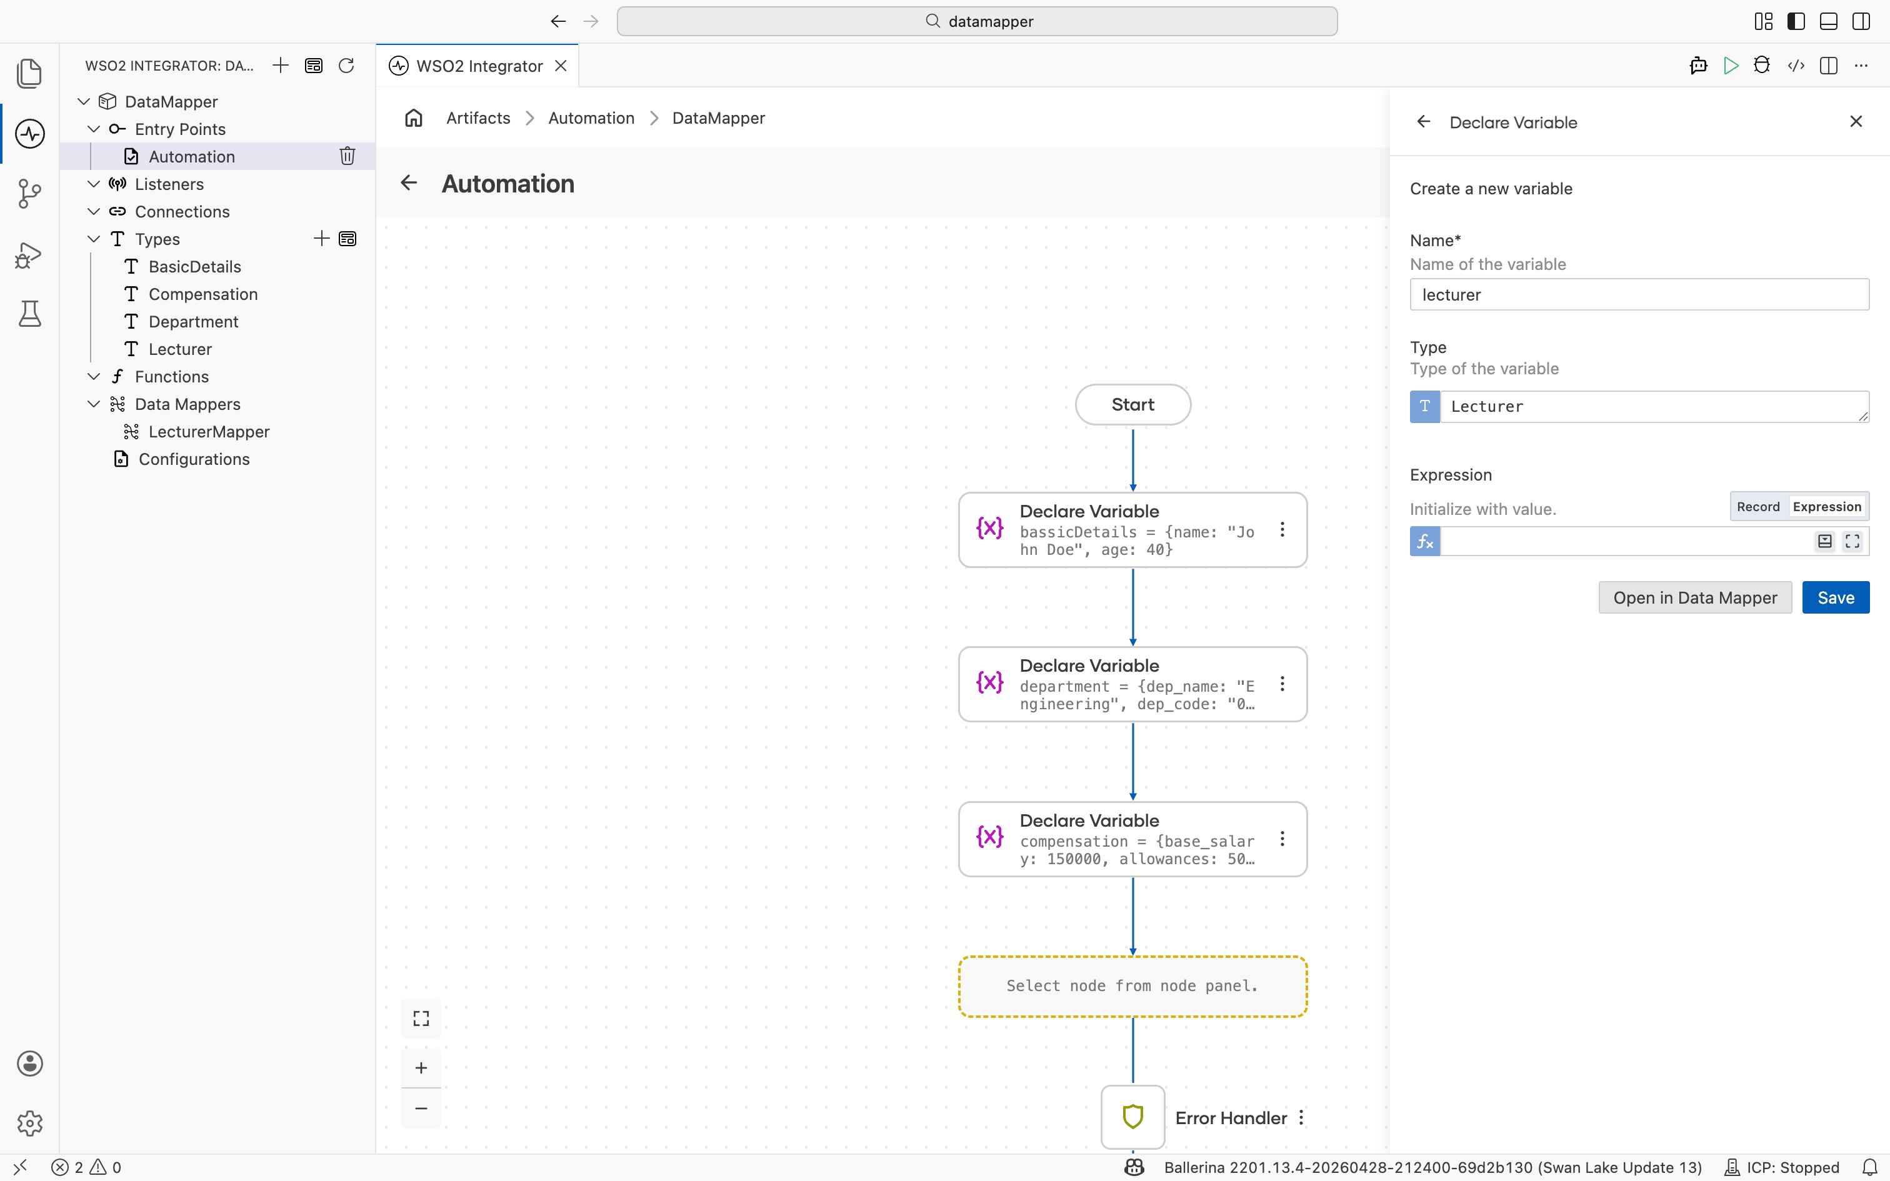Viewport: 1890px width, 1181px height.
Task: Collapse the Listeners section
Action: 94,184
